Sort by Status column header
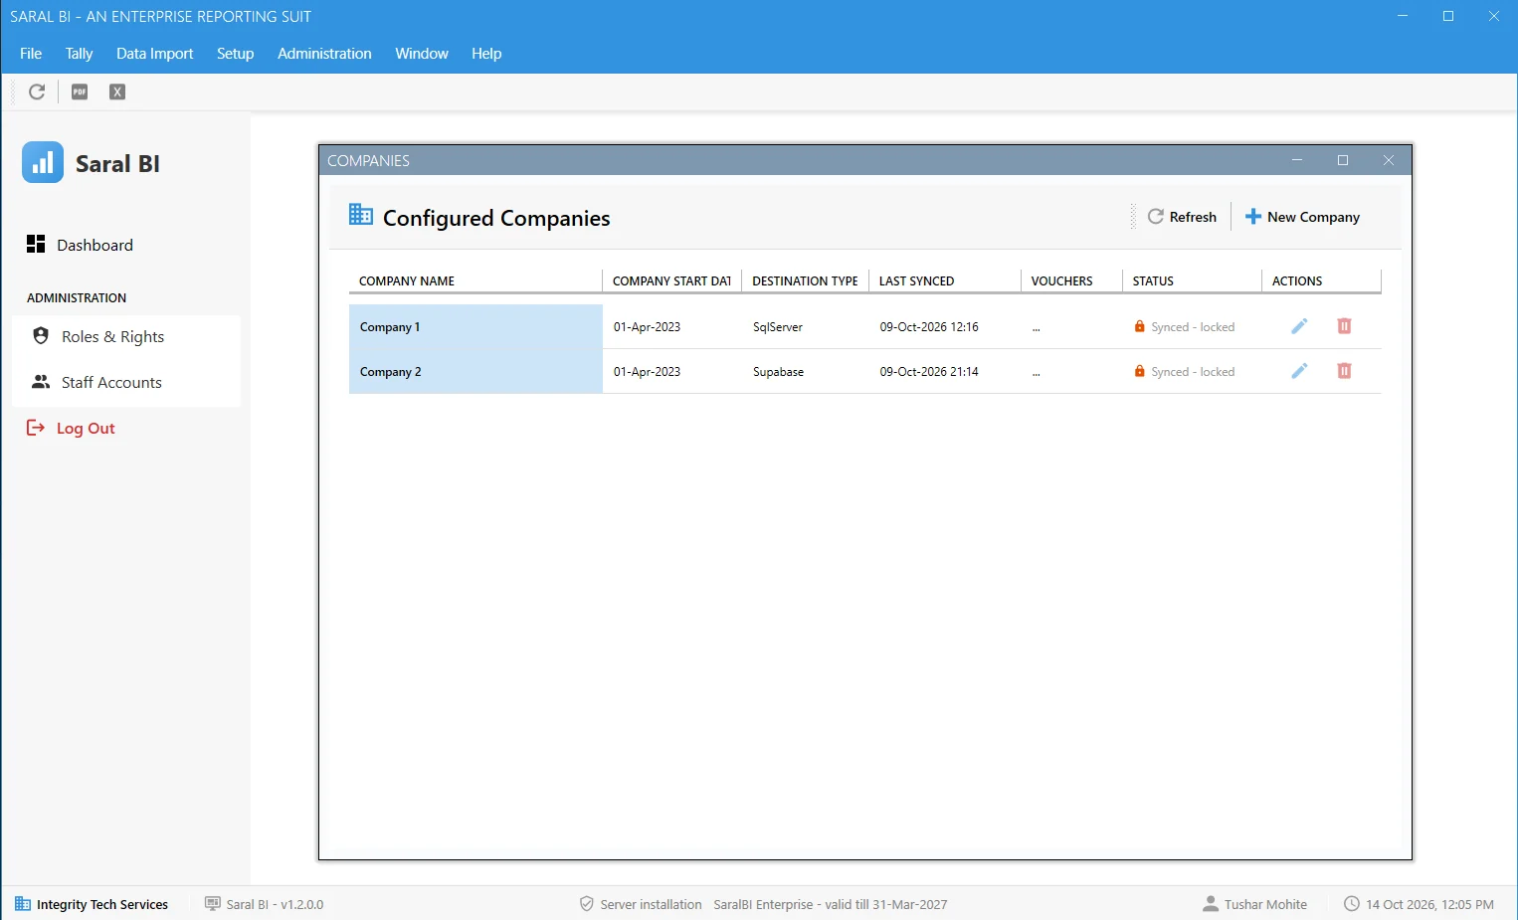This screenshot has width=1518, height=920. click(x=1192, y=280)
